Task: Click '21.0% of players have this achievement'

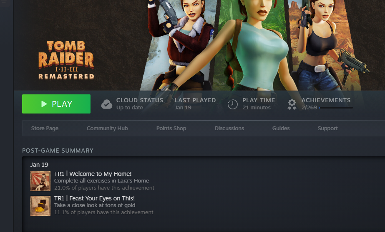Action: pos(104,188)
